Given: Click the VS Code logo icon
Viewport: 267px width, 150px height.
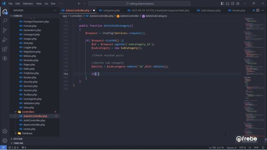Looking at the screenshot, I should pyautogui.click(x=4, y=4).
